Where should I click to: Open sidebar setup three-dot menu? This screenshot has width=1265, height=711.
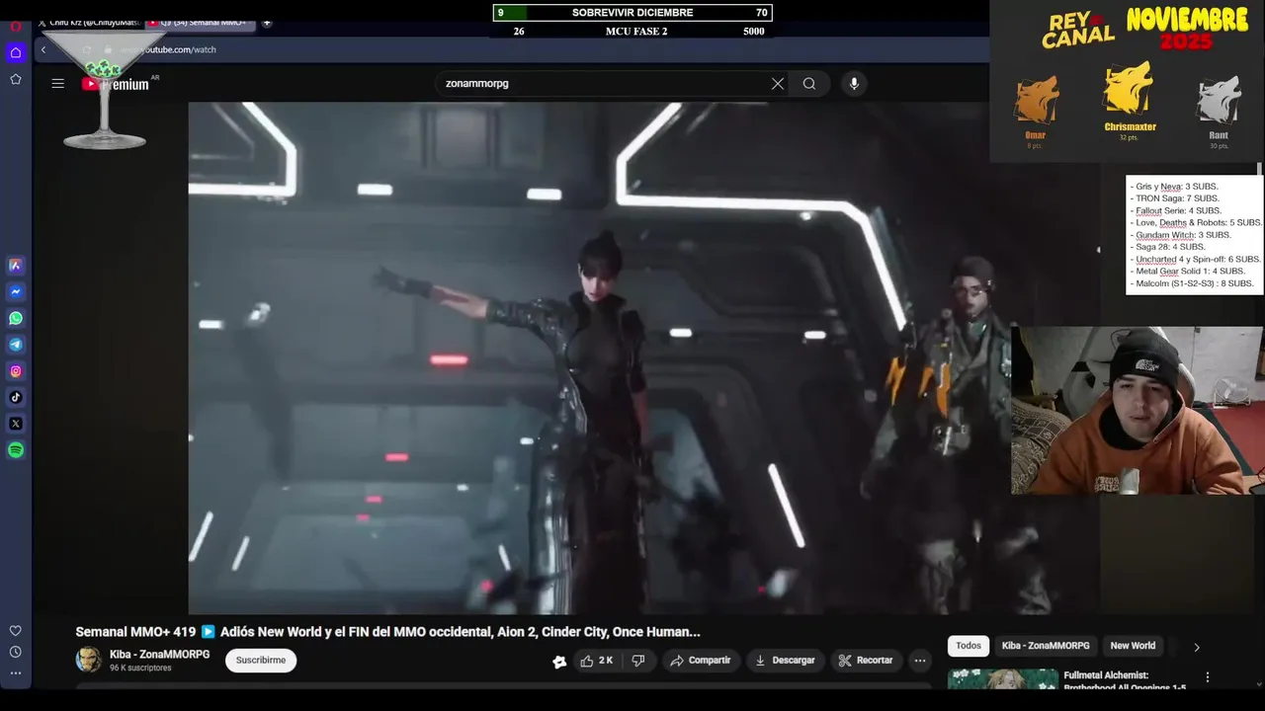(16, 673)
